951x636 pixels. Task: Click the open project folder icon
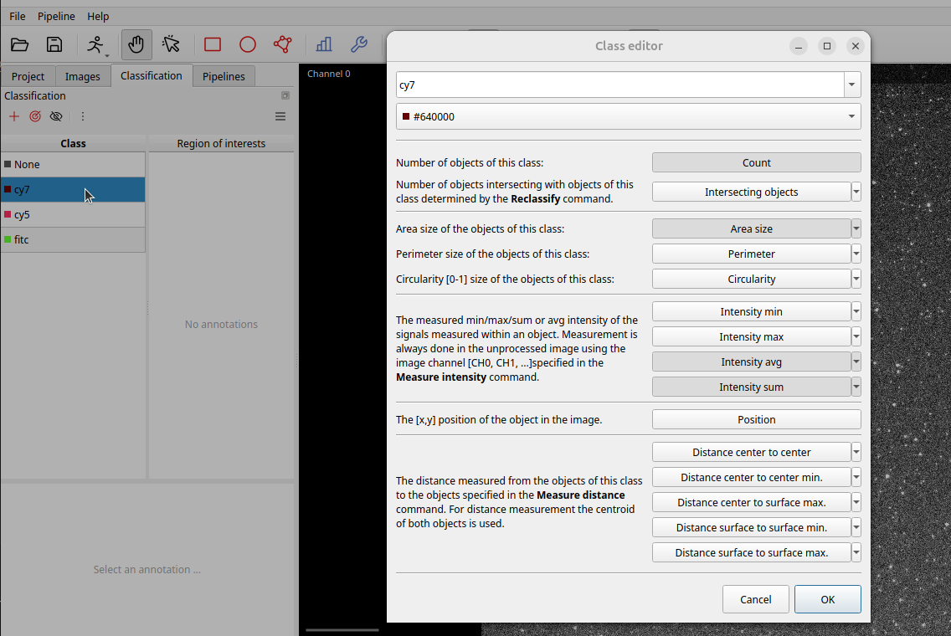click(19, 44)
